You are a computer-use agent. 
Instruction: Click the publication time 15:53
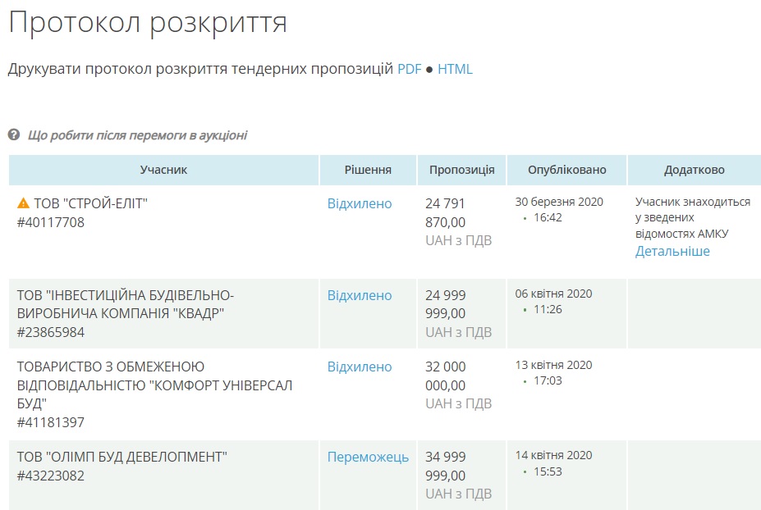pyautogui.click(x=548, y=471)
